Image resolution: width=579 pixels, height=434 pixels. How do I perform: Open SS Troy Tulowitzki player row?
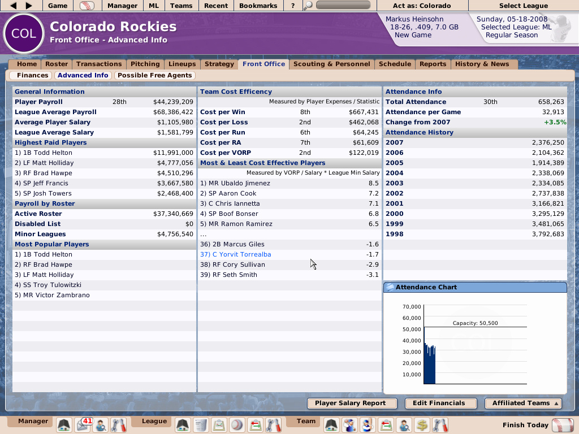[x=104, y=285]
